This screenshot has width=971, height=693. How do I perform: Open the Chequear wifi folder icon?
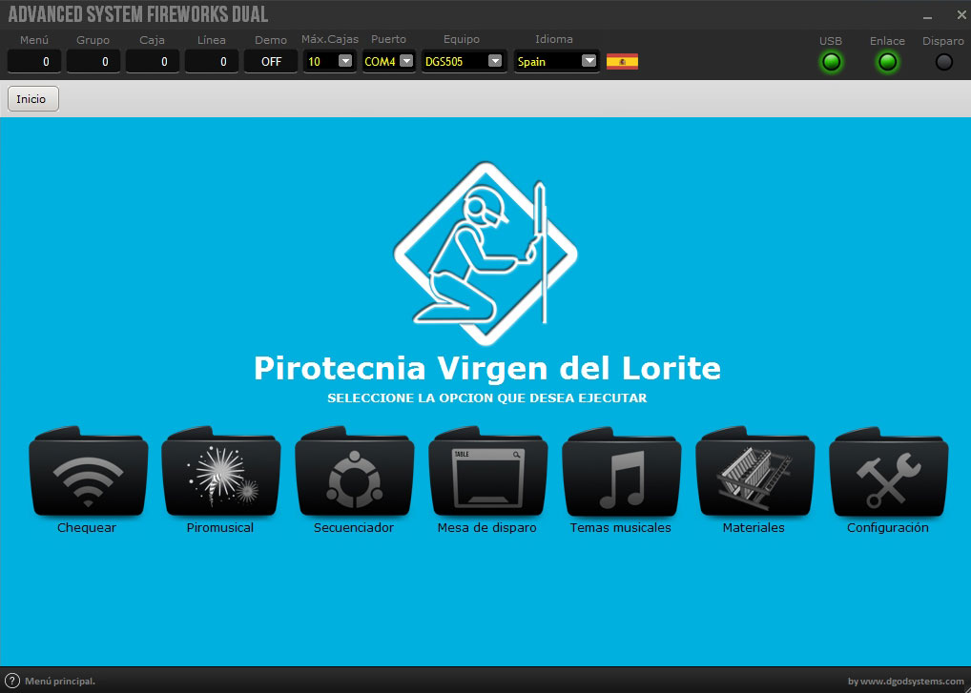pyautogui.click(x=88, y=474)
